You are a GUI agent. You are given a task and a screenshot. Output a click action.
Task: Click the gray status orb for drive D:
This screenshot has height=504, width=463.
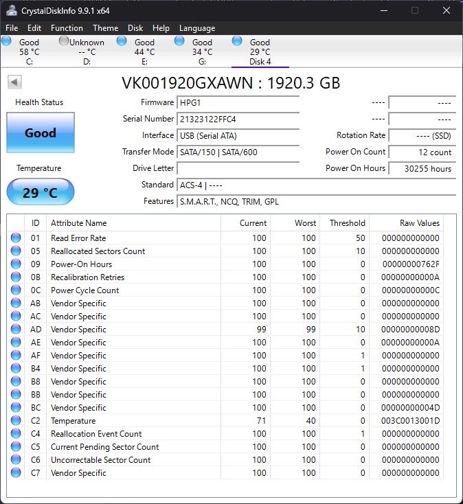[x=64, y=41]
